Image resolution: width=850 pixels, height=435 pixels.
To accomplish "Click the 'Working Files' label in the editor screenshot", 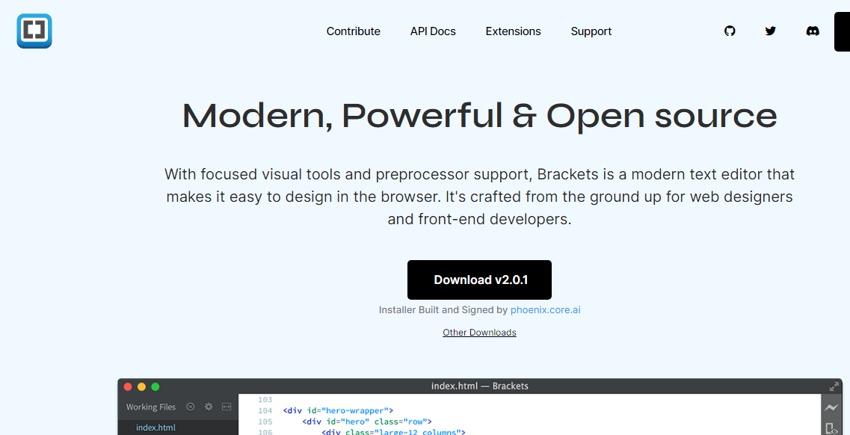I will (x=151, y=407).
